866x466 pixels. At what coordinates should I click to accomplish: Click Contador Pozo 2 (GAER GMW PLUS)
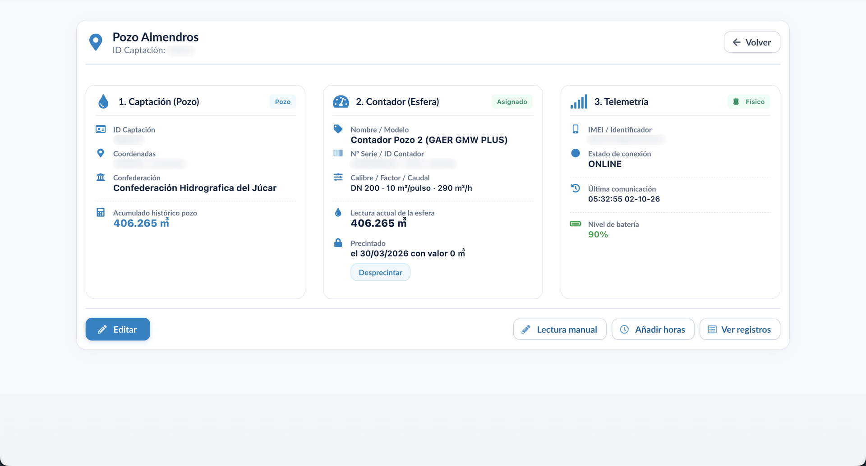click(x=429, y=140)
